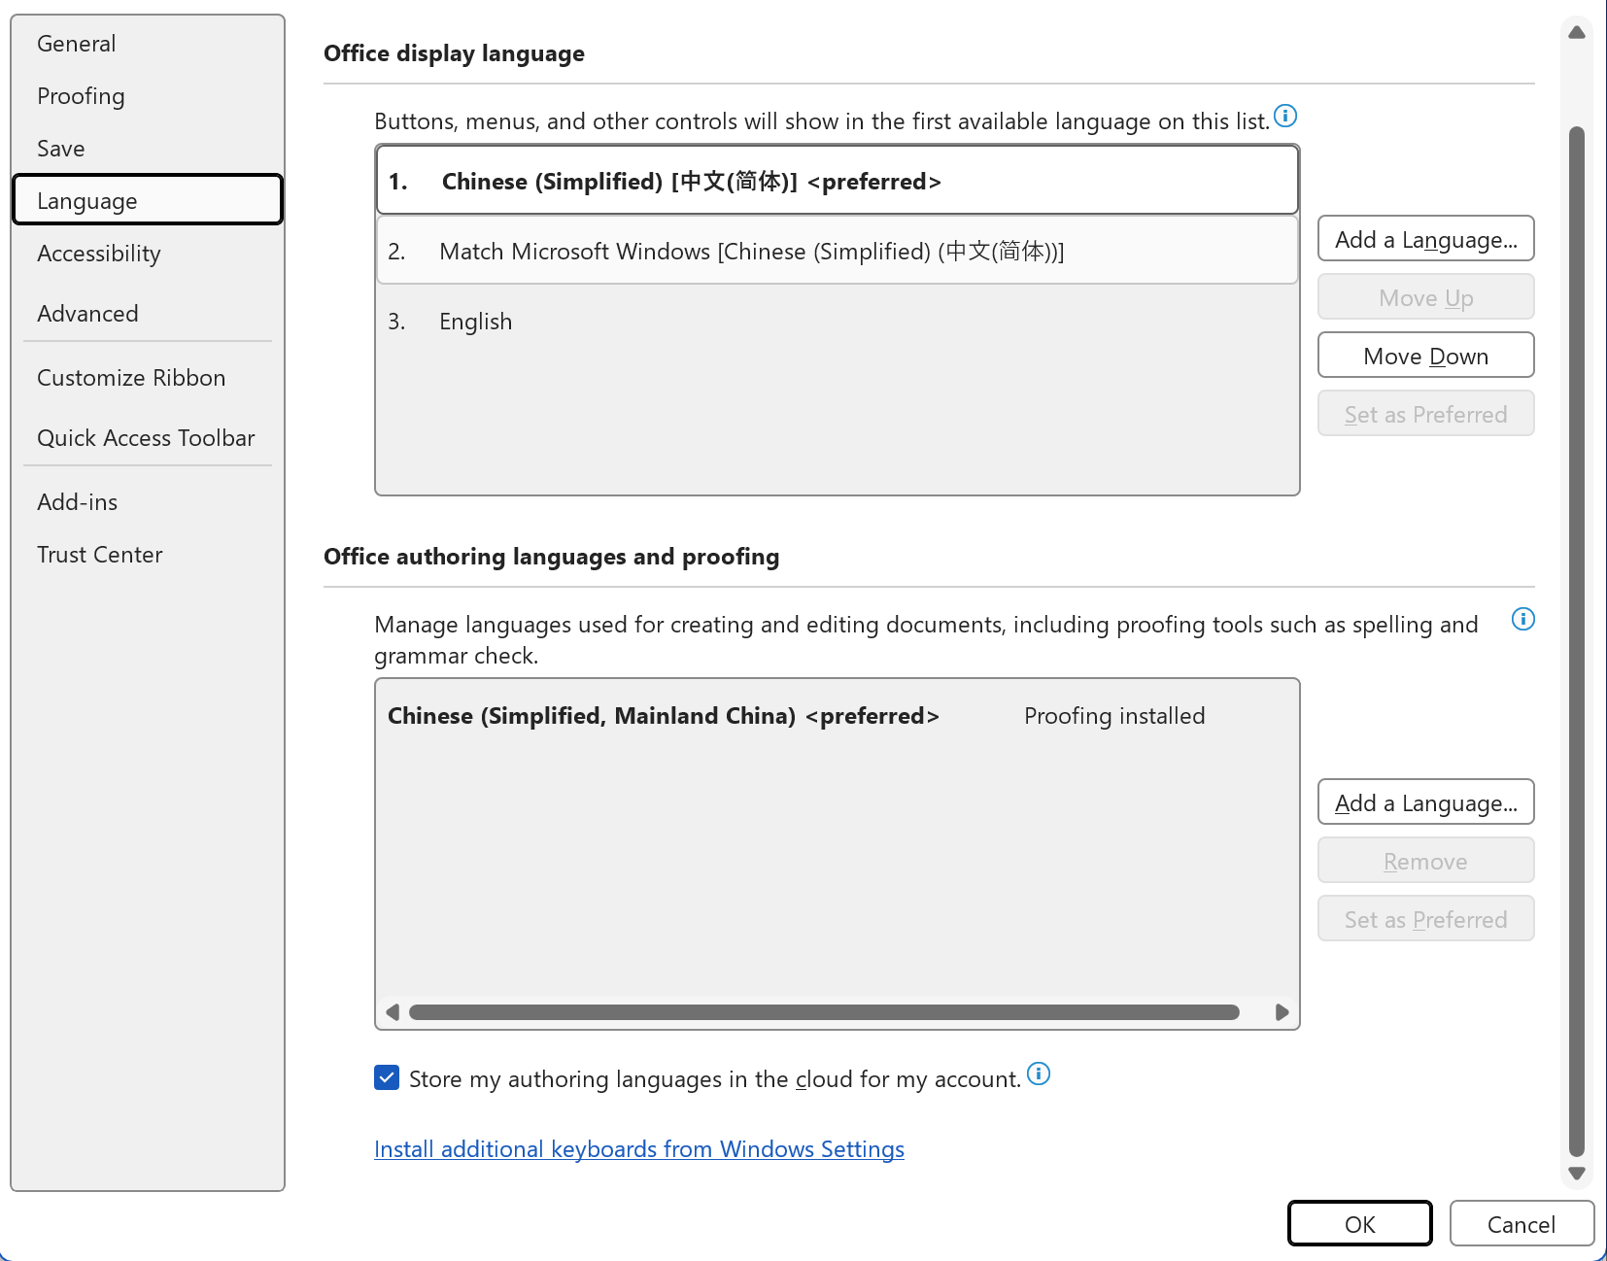This screenshot has width=1607, height=1261.
Task: Open the Proofing options tab
Action: coord(148,96)
